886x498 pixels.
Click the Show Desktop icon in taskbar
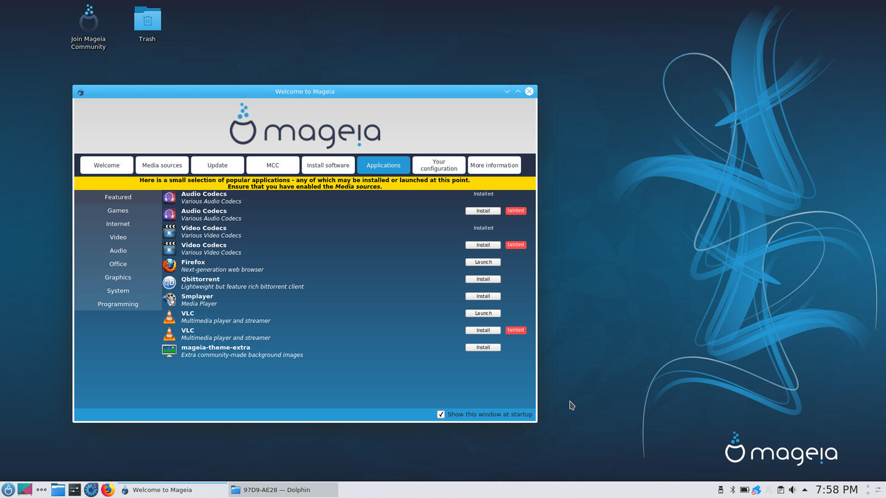click(x=25, y=489)
